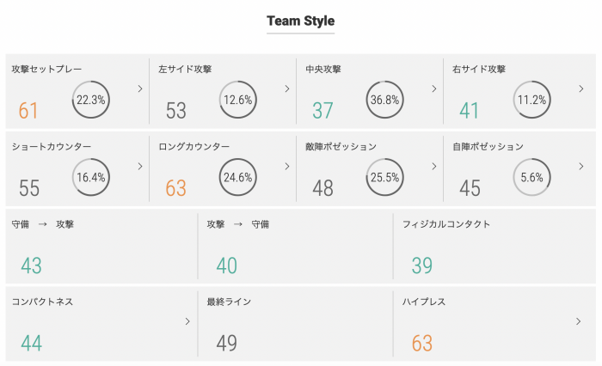Screen dimensions: 602x366
Task: Select the 24.6% ロングカウンター gauge
Action: click(x=237, y=178)
